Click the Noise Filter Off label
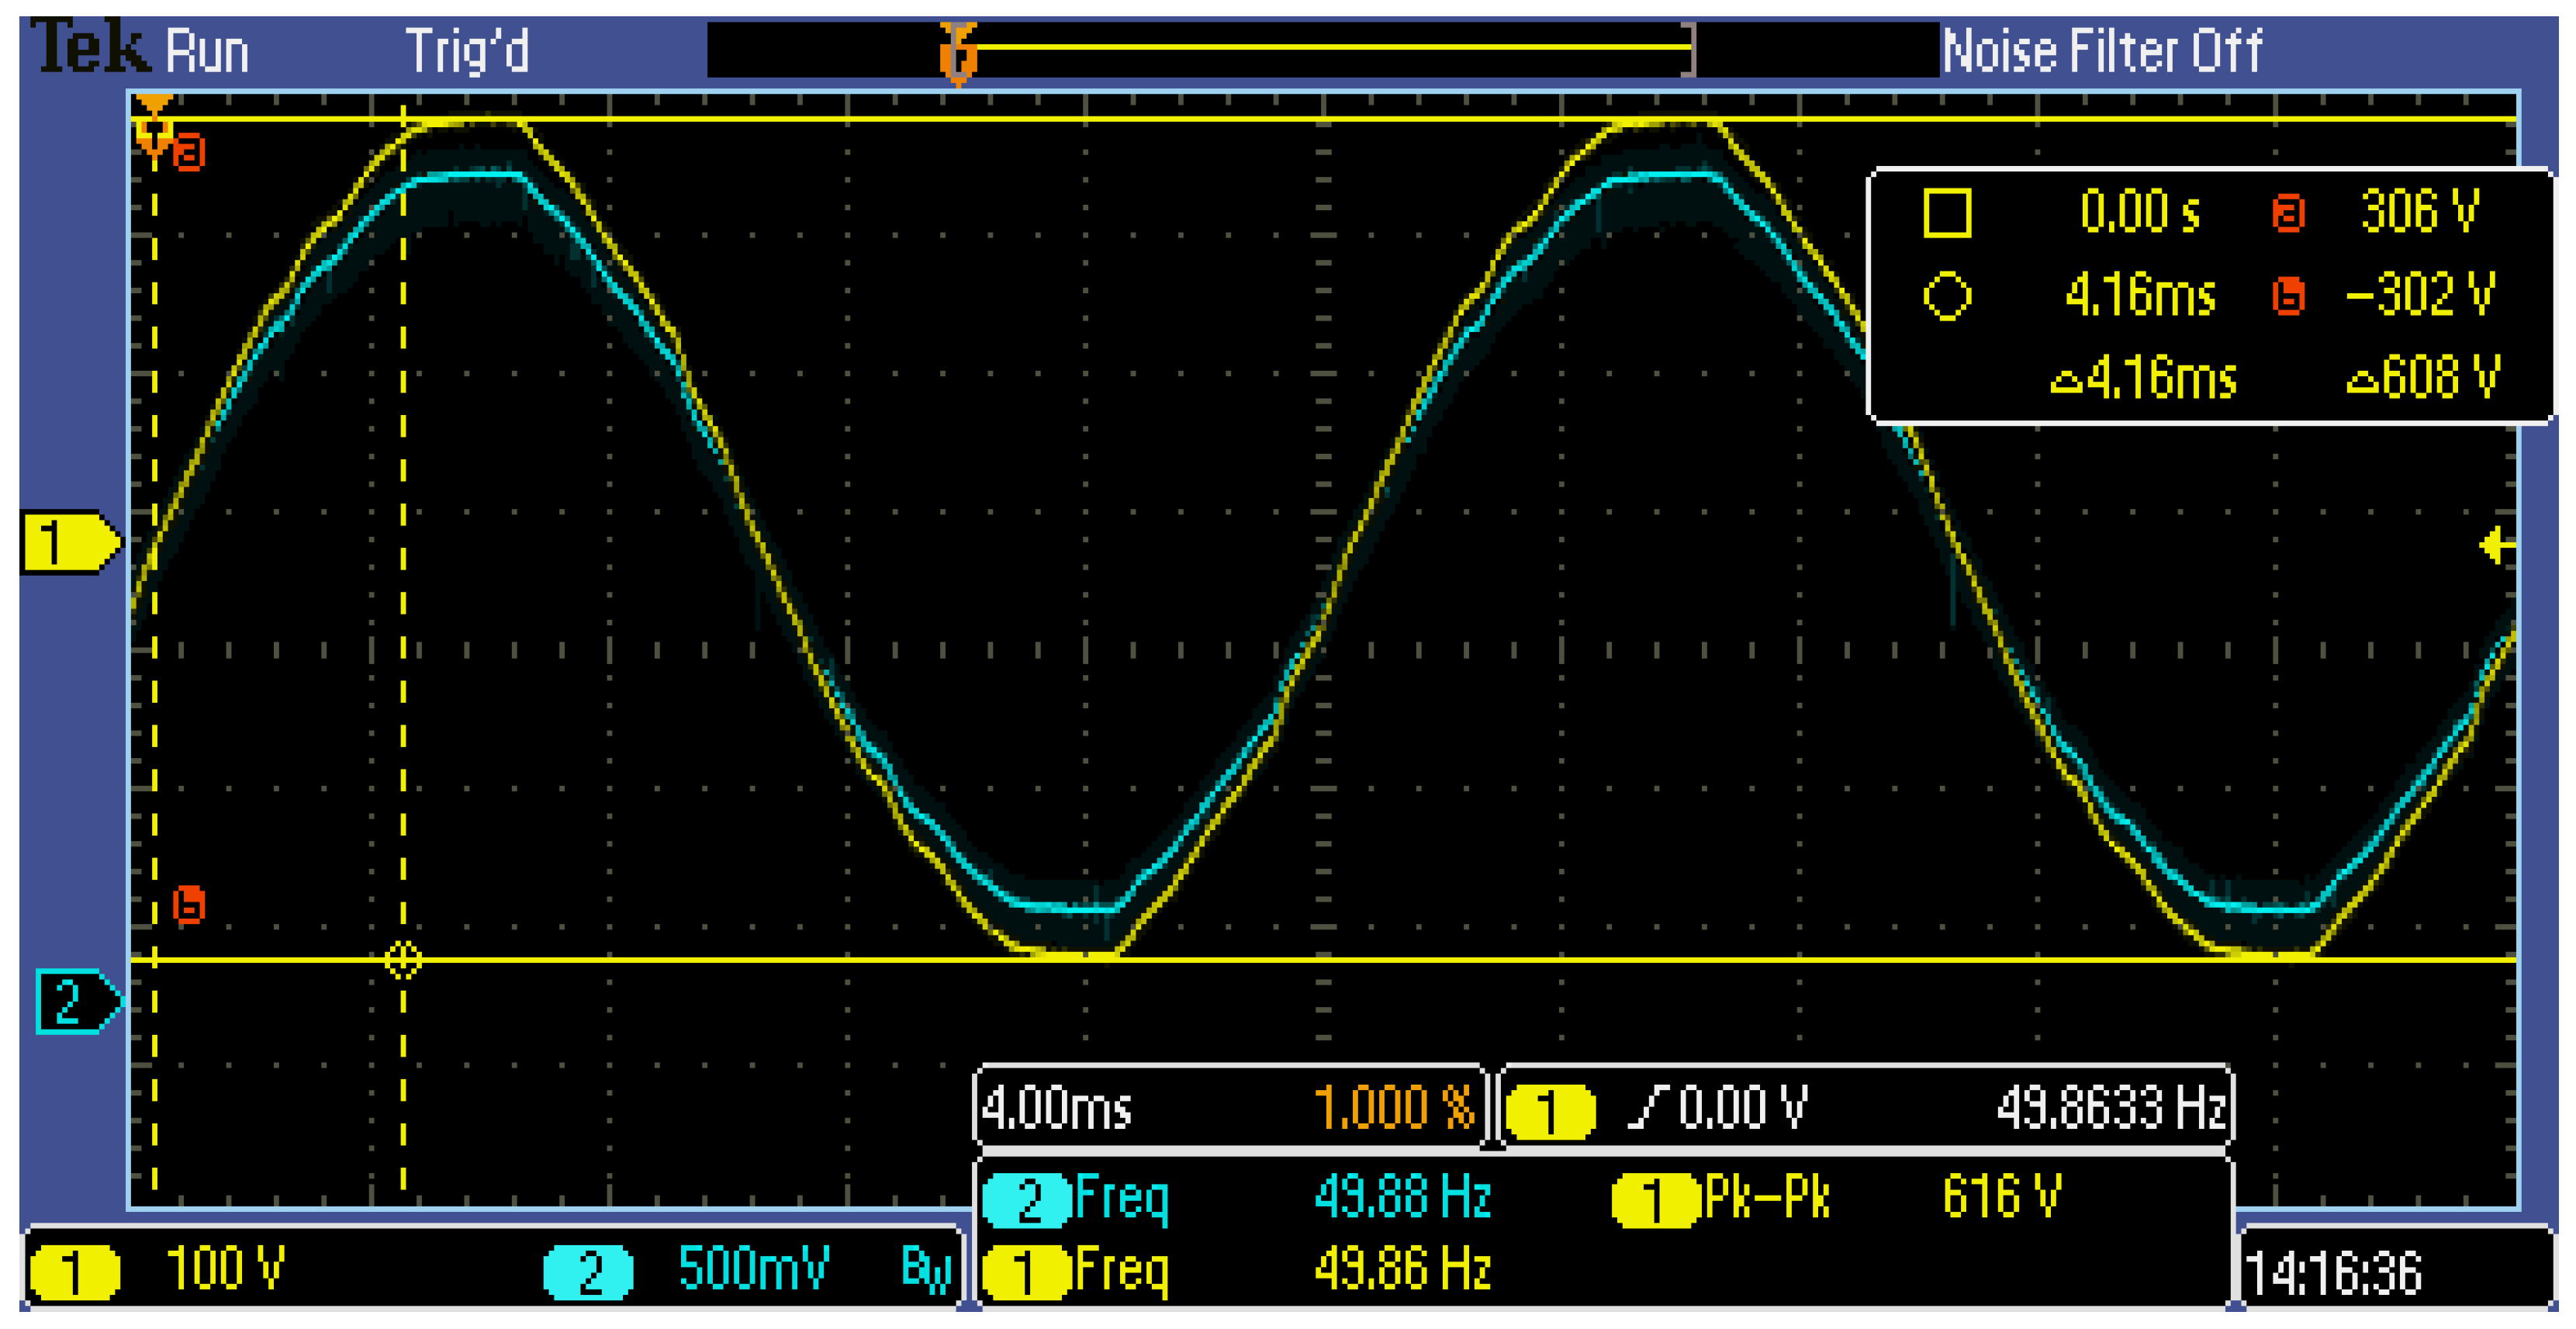 pyautogui.click(x=2102, y=50)
